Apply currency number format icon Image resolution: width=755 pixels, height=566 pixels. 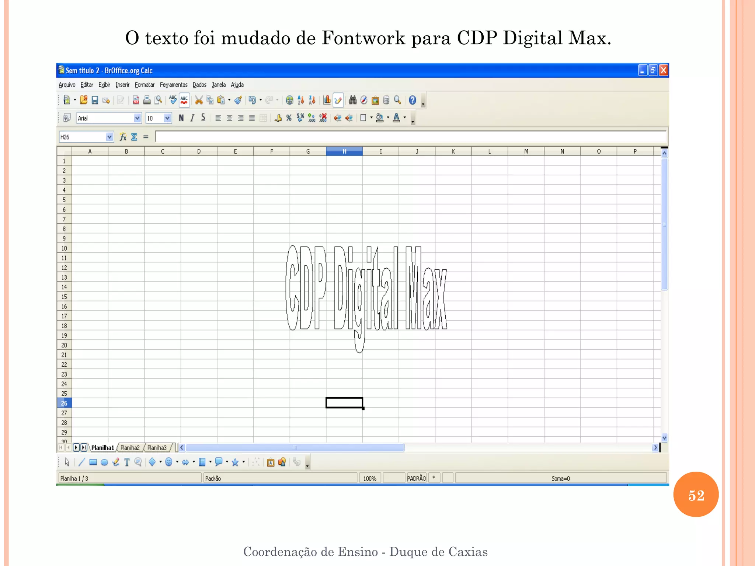[278, 118]
